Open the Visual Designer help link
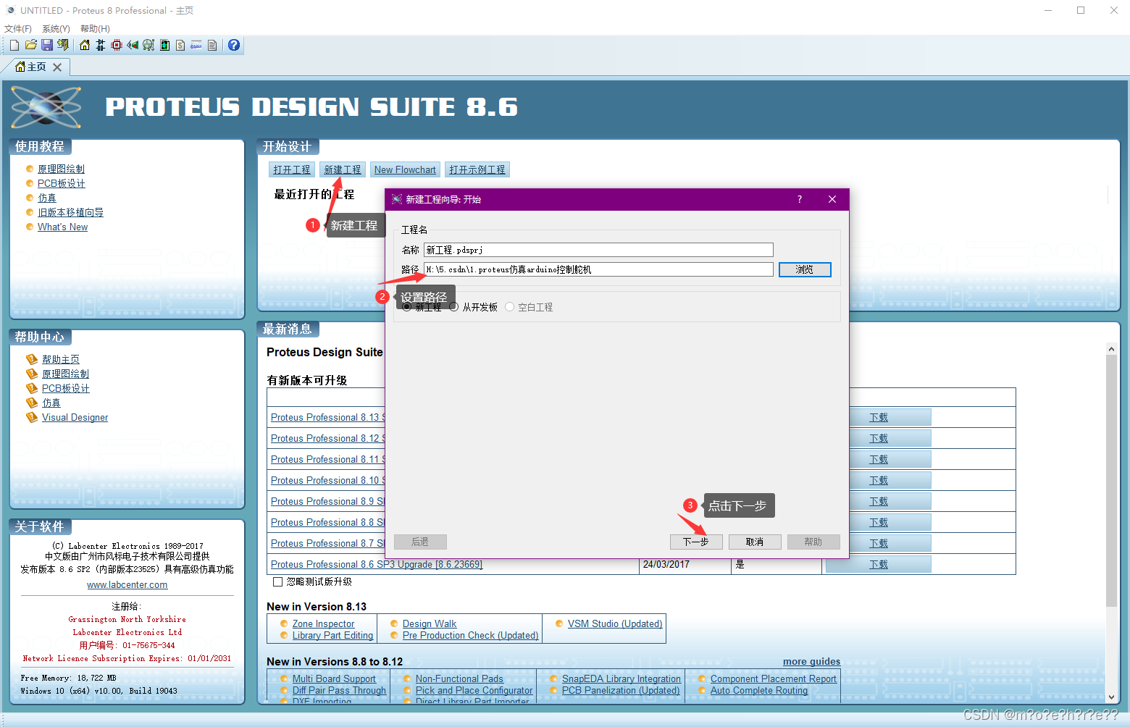The image size is (1130, 727). [x=75, y=417]
